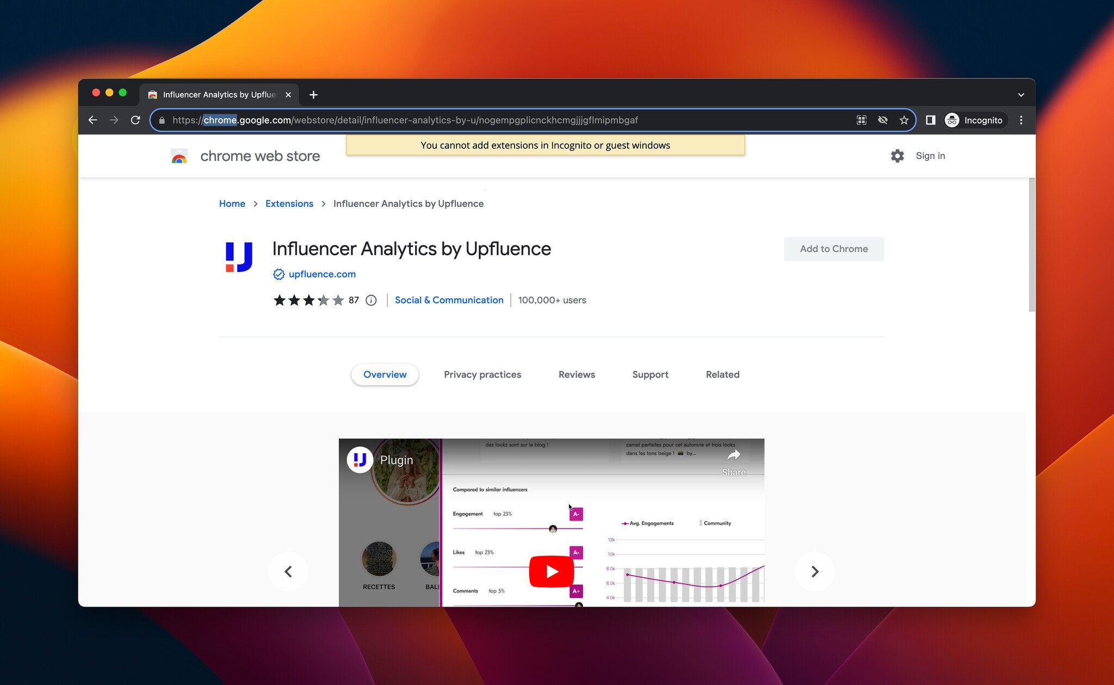1114x685 pixels.
Task: Navigate to Extensions breadcrumb link
Action: [288, 203]
